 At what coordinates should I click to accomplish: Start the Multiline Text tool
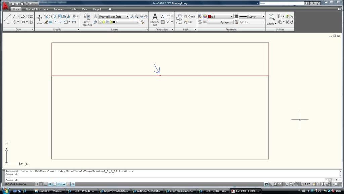(x=155, y=20)
